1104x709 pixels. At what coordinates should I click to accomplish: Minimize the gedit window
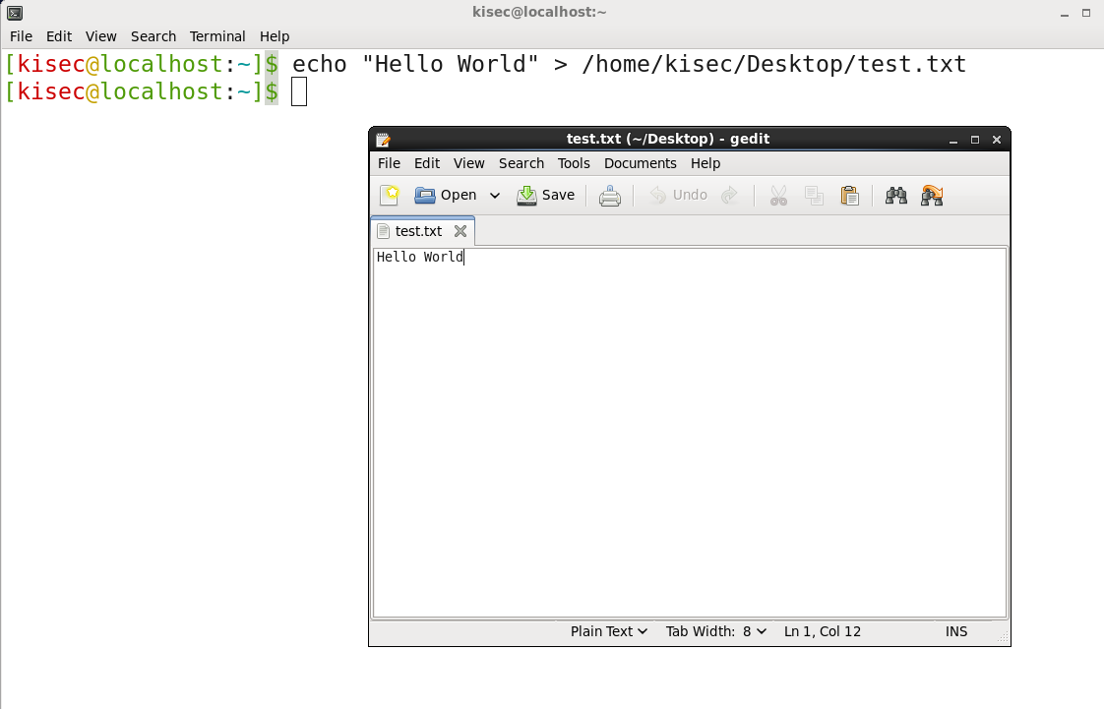953,140
